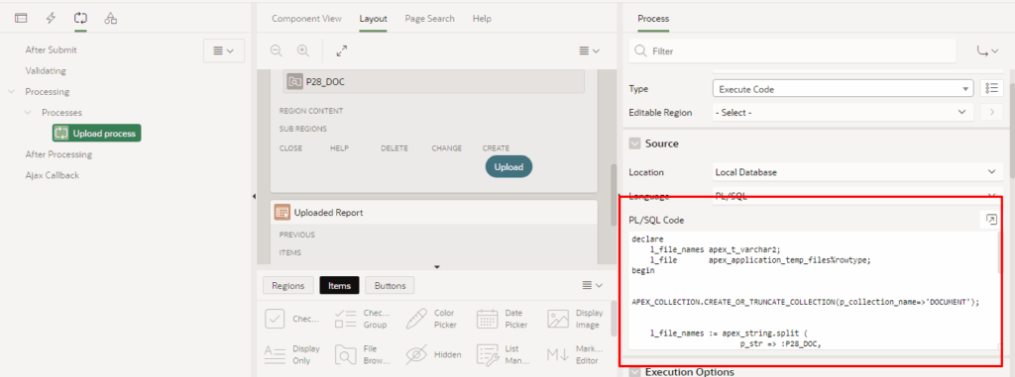Switch to Component View tab
This screenshot has height=377, width=1015.
(306, 19)
